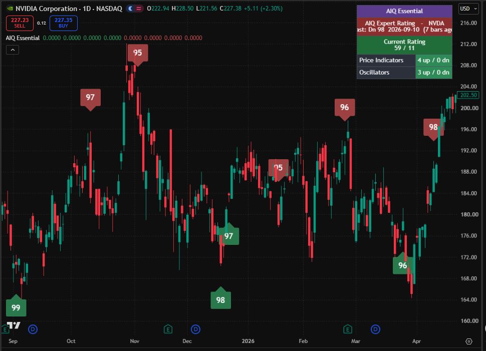Click the AIQ Expert Rating NVDA row
The width and height of the screenshot is (486, 351).
coord(404,27)
